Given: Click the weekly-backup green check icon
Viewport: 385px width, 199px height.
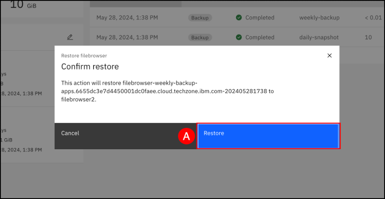Looking at the screenshot, I should pos(239,18).
